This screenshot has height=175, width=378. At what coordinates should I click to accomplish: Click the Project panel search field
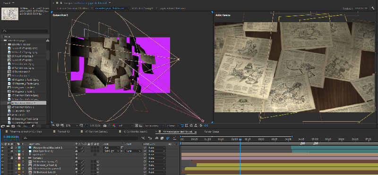[25, 31]
